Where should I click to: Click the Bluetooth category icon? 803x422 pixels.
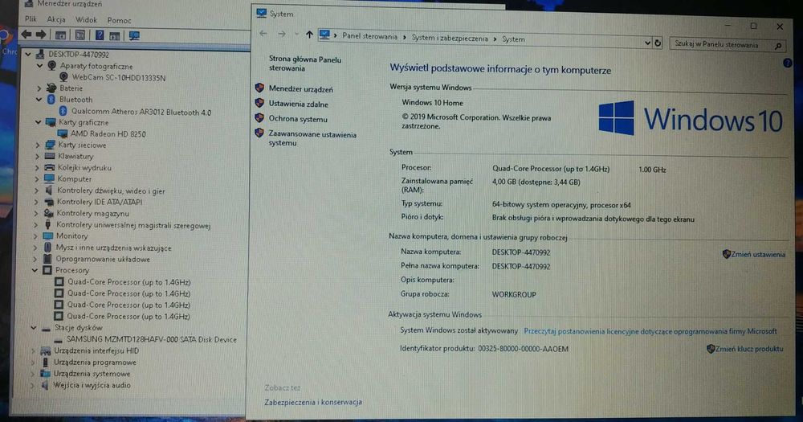coord(51,100)
